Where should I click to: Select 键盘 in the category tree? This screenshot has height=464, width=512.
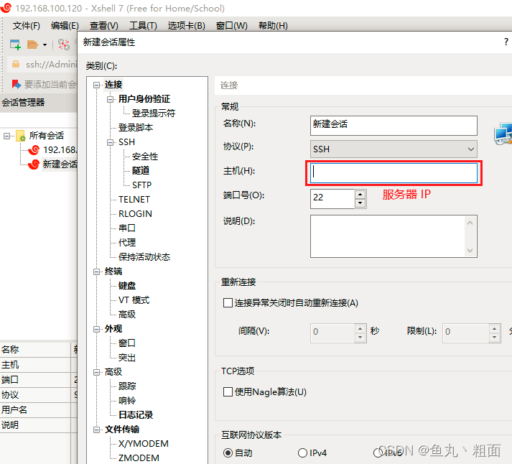127,286
